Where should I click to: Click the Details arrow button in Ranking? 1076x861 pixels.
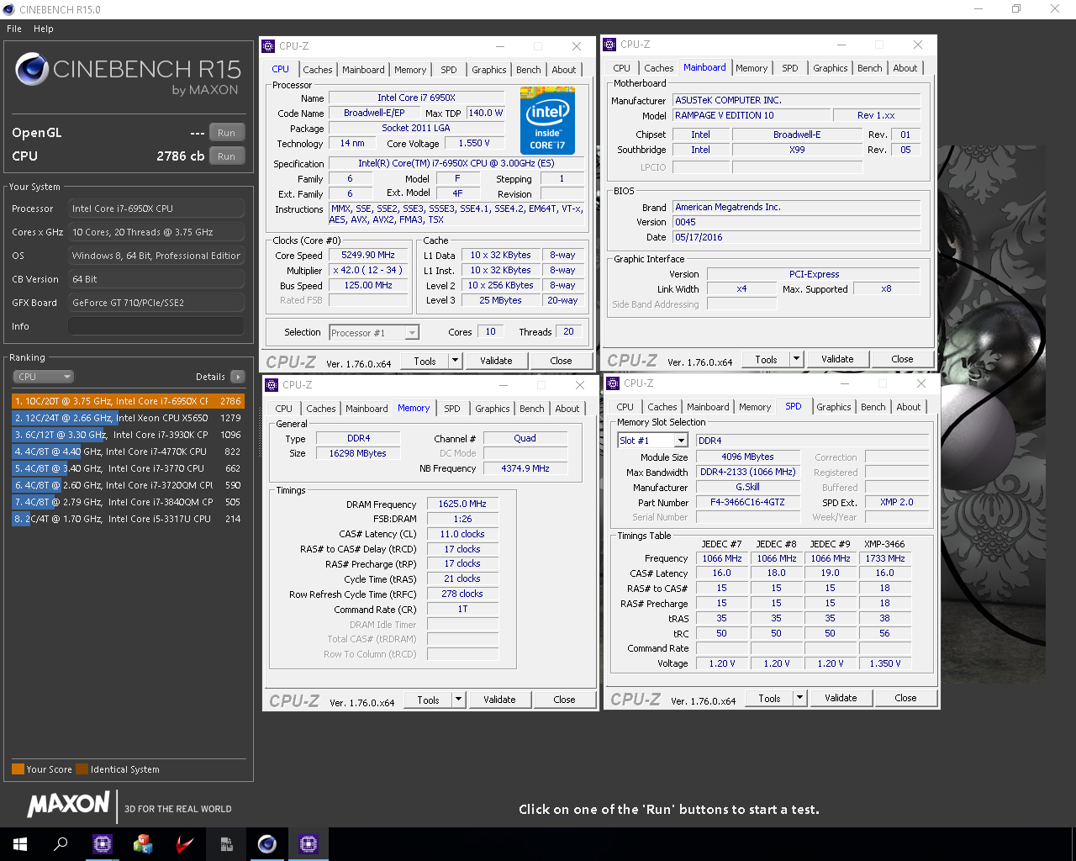[238, 377]
